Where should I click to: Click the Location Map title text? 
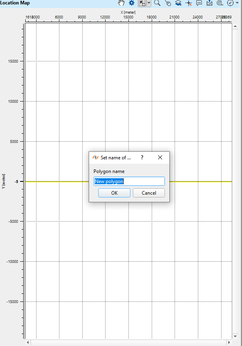click(15, 3)
